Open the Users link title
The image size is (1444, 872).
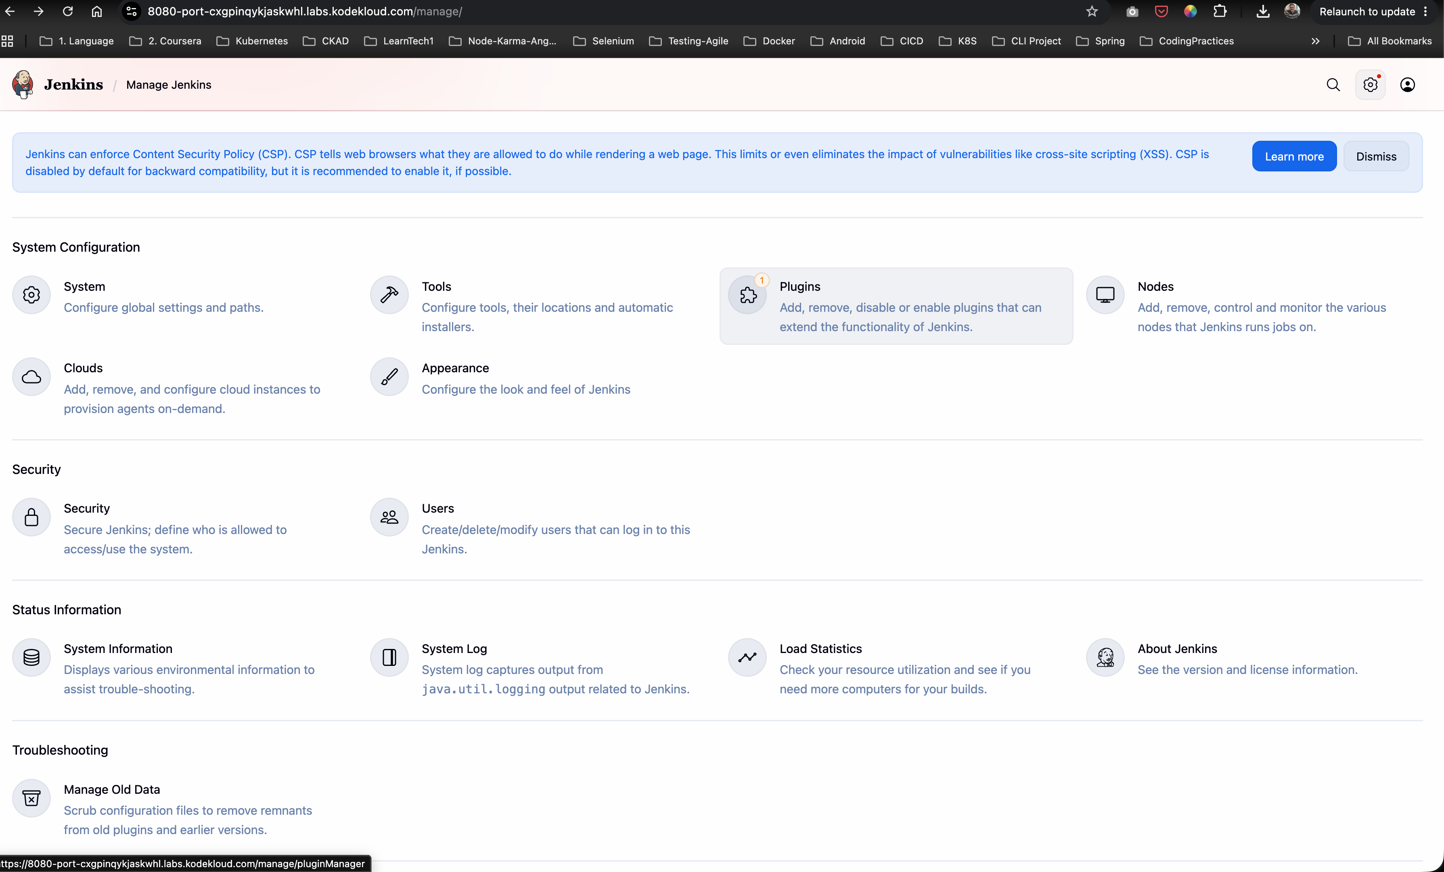point(438,508)
